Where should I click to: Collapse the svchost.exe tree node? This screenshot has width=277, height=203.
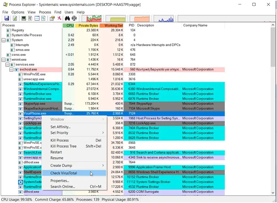[11, 70]
